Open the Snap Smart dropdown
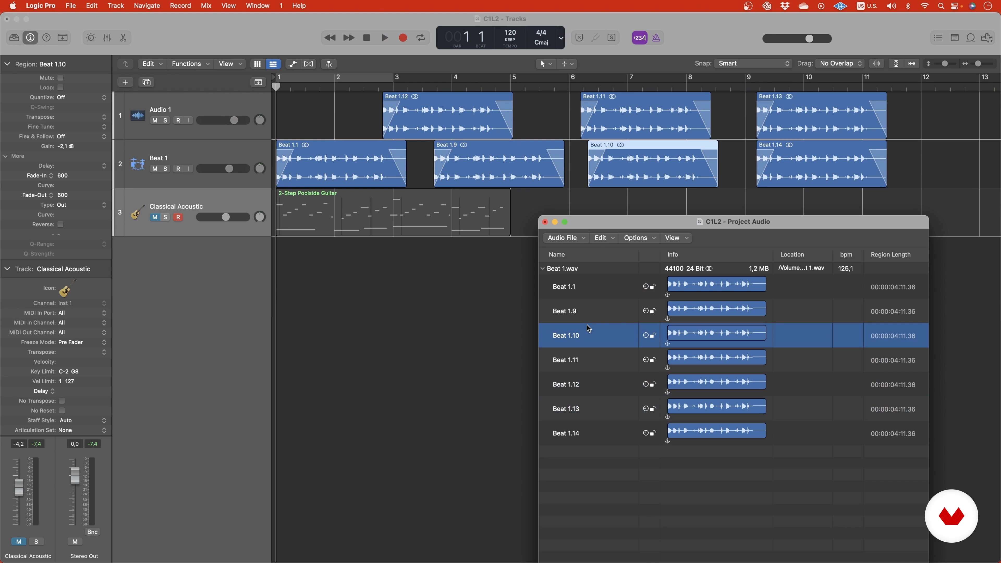Screen dimensions: 1001x563 pyautogui.click(x=753, y=63)
